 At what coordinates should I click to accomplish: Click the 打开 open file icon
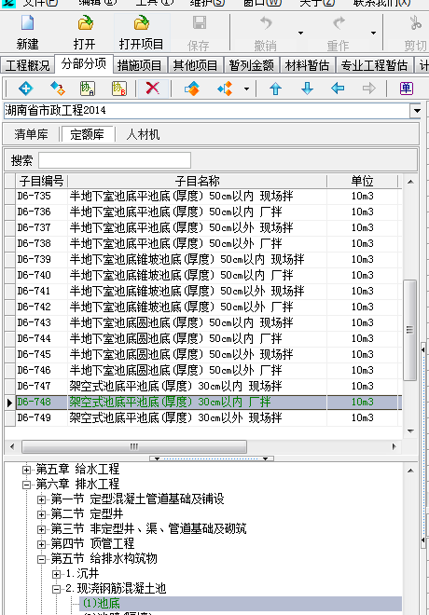[x=85, y=23]
